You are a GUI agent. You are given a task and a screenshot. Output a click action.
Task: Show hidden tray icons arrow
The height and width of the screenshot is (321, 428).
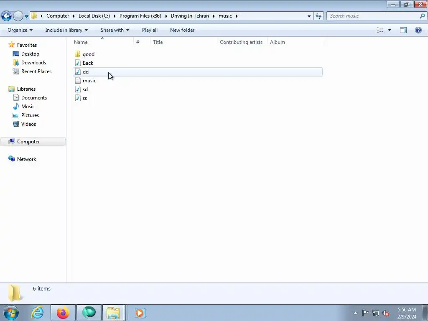[x=355, y=313]
